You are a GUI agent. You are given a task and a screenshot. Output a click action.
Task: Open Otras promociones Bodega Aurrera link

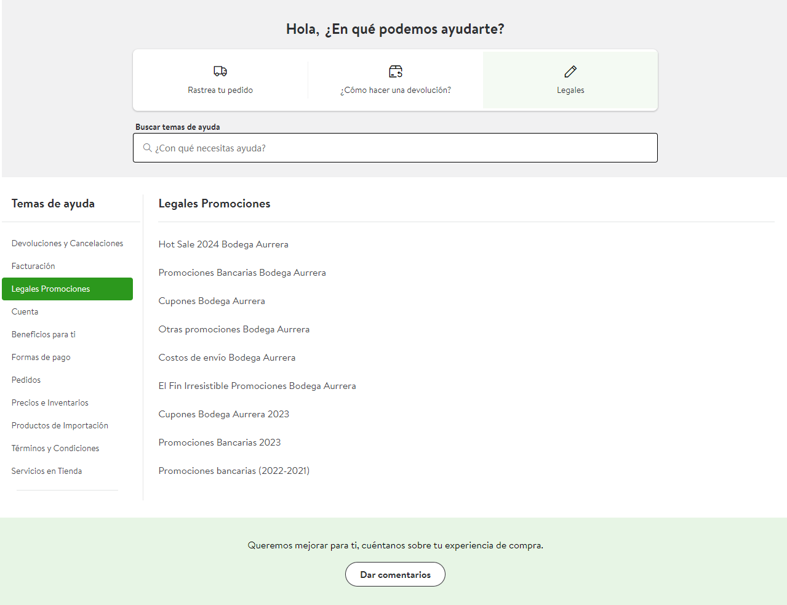[x=234, y=329]
